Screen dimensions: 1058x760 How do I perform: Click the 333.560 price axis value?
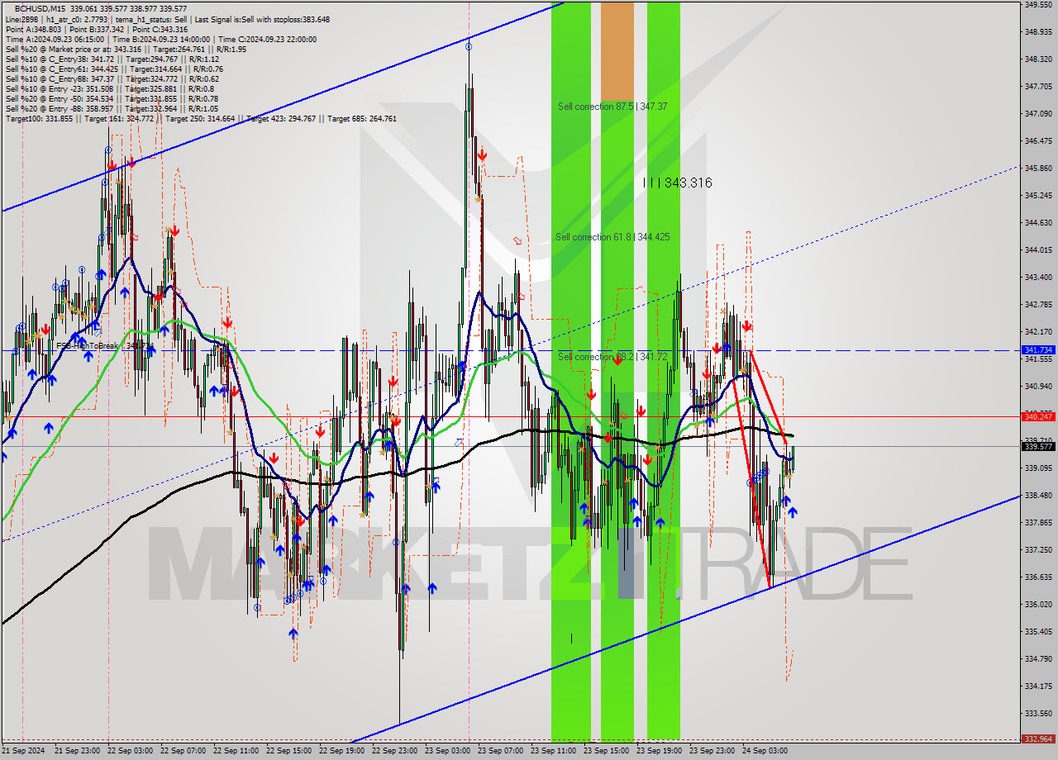pyautogui.click(x=1039, y=713)
